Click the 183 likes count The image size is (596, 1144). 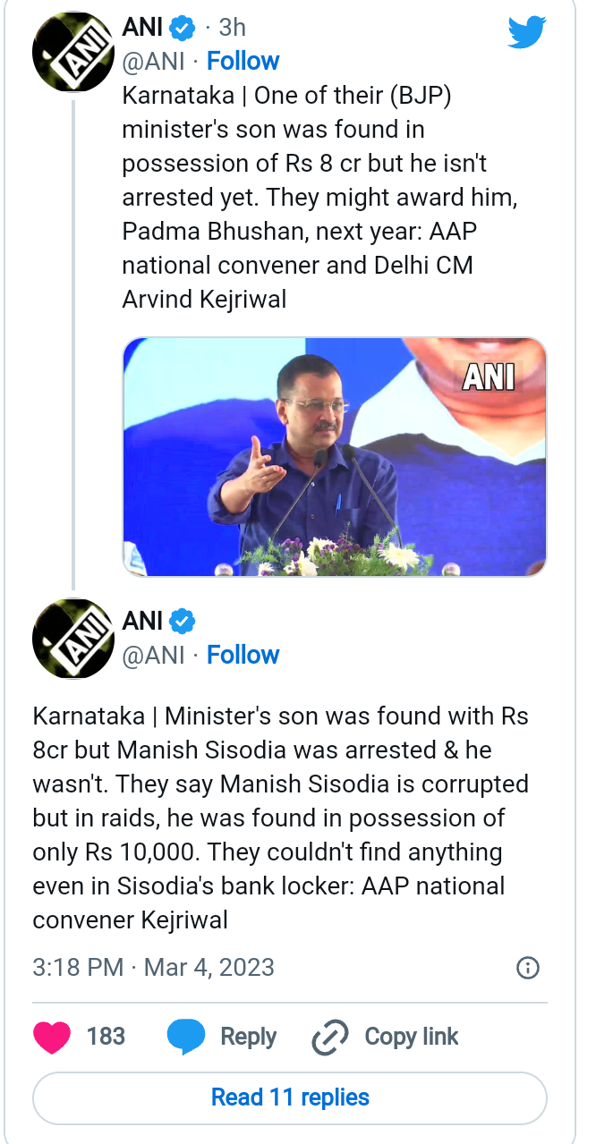pos(106,1037)
